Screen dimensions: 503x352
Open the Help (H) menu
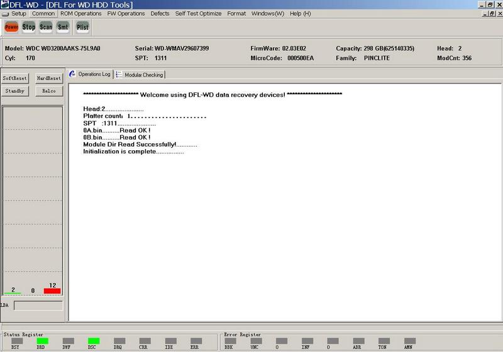[x=301, y=14]
